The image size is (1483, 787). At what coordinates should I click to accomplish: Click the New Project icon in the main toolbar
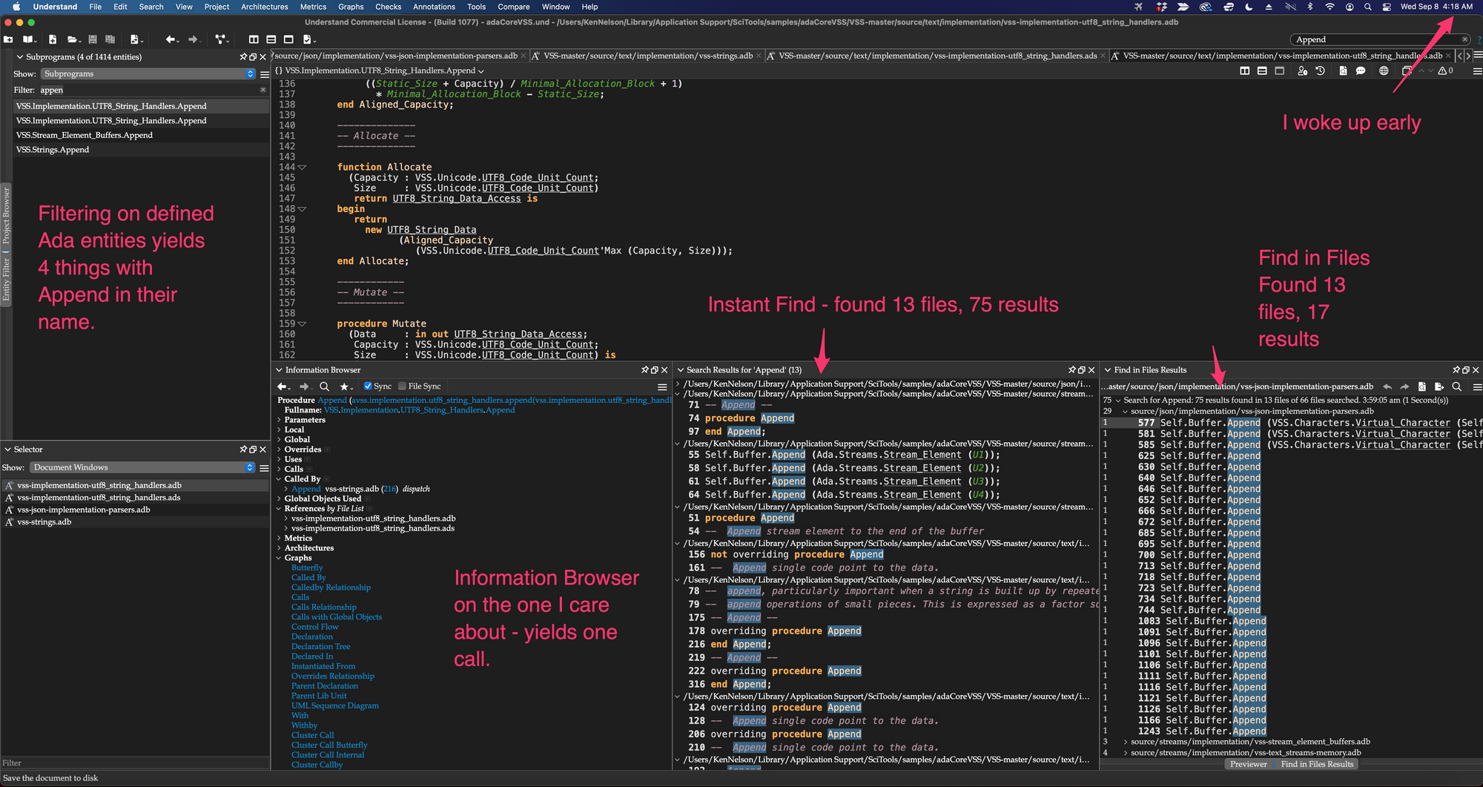point(8,39)
